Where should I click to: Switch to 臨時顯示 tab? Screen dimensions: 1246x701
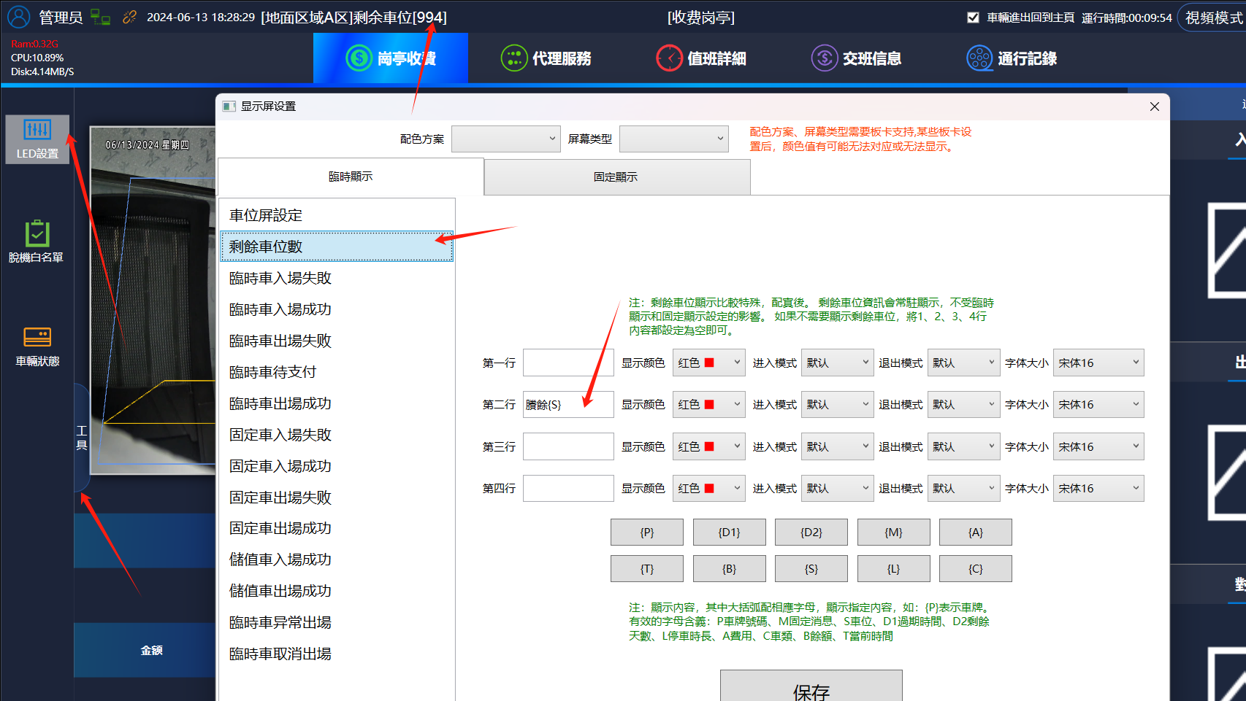(351, 177)
